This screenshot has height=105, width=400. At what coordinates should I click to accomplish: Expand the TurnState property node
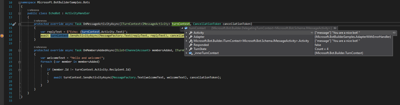click(x=186, y=49)
